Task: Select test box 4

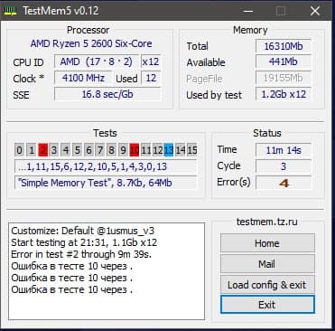Action: click(x=66, y=150)
